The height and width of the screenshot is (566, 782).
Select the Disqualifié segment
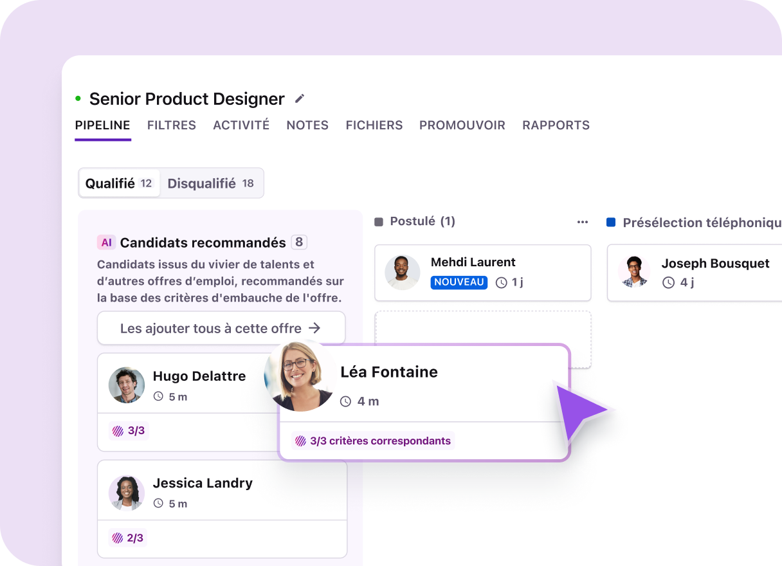click(x=211, y=183)
